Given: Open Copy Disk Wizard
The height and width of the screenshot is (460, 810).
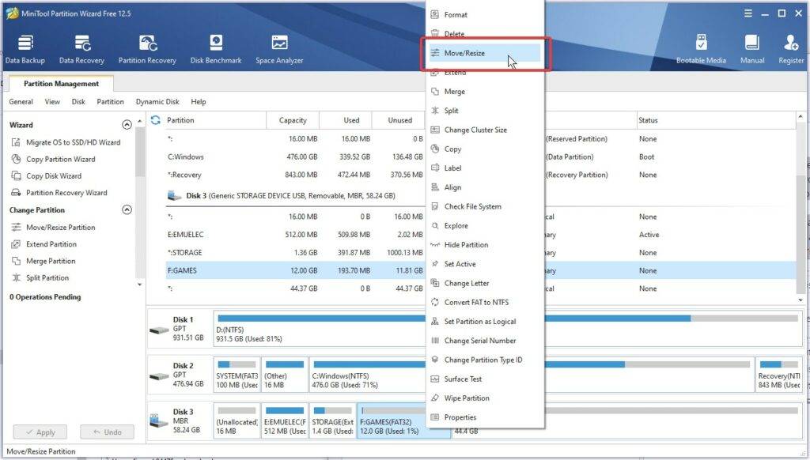Looking at the screenshot, I should [47, 176].
